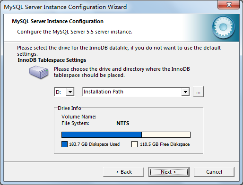
Task: Open the D: drive dropdown arrow
Action: click(70, 92)
